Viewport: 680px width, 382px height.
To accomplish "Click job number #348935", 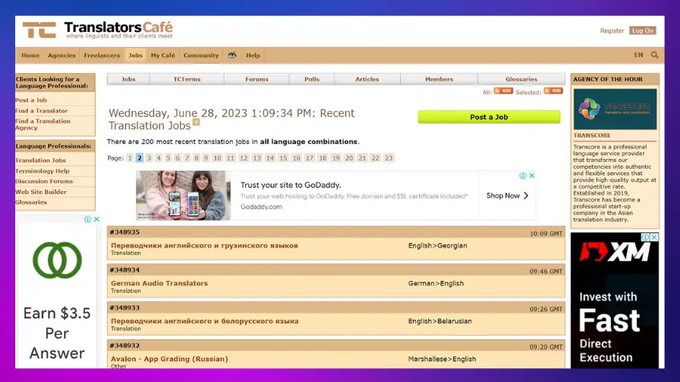I will pos(125,232).
